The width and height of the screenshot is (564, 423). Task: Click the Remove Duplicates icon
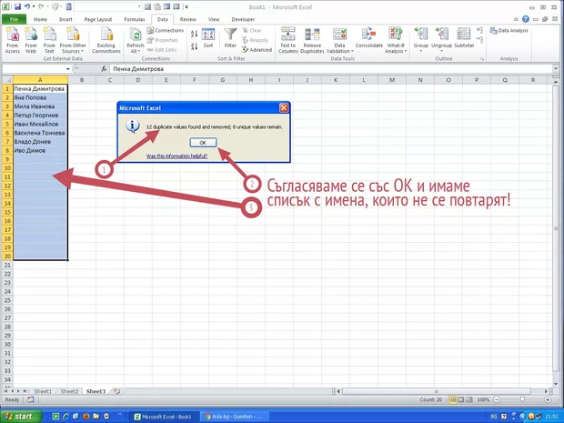click(313, 35)
